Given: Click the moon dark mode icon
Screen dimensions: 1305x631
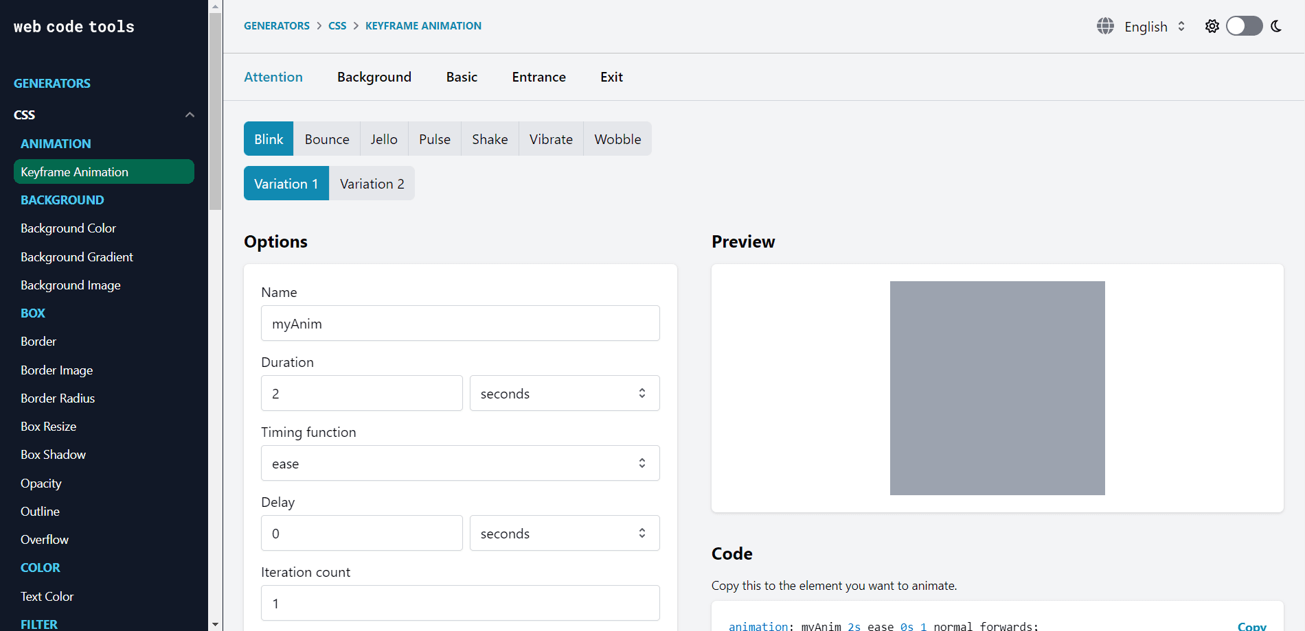Looking at the screenshot, I should point(1276,26).
